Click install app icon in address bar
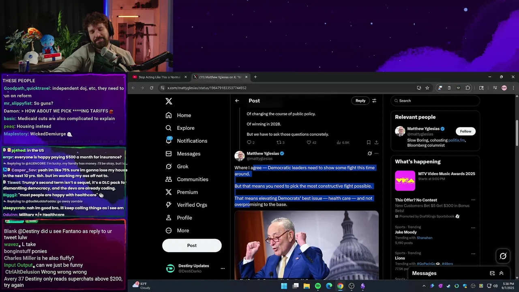 419,88
